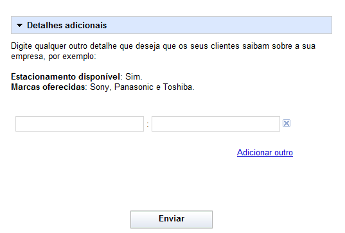This screenshot has height=233, width=345.
Task: Click the colon separator between the fields
Action: tap(148, 125)
